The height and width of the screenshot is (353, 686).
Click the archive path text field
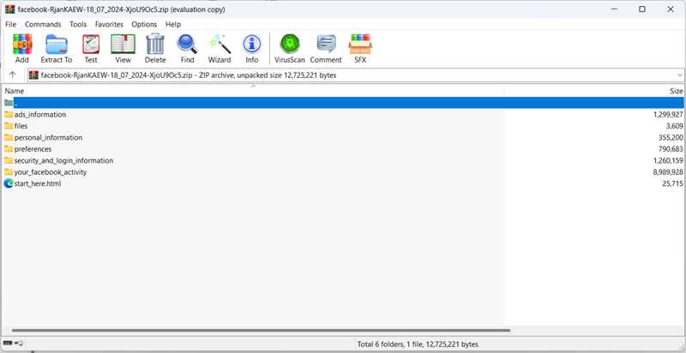[x=355, y=75]
